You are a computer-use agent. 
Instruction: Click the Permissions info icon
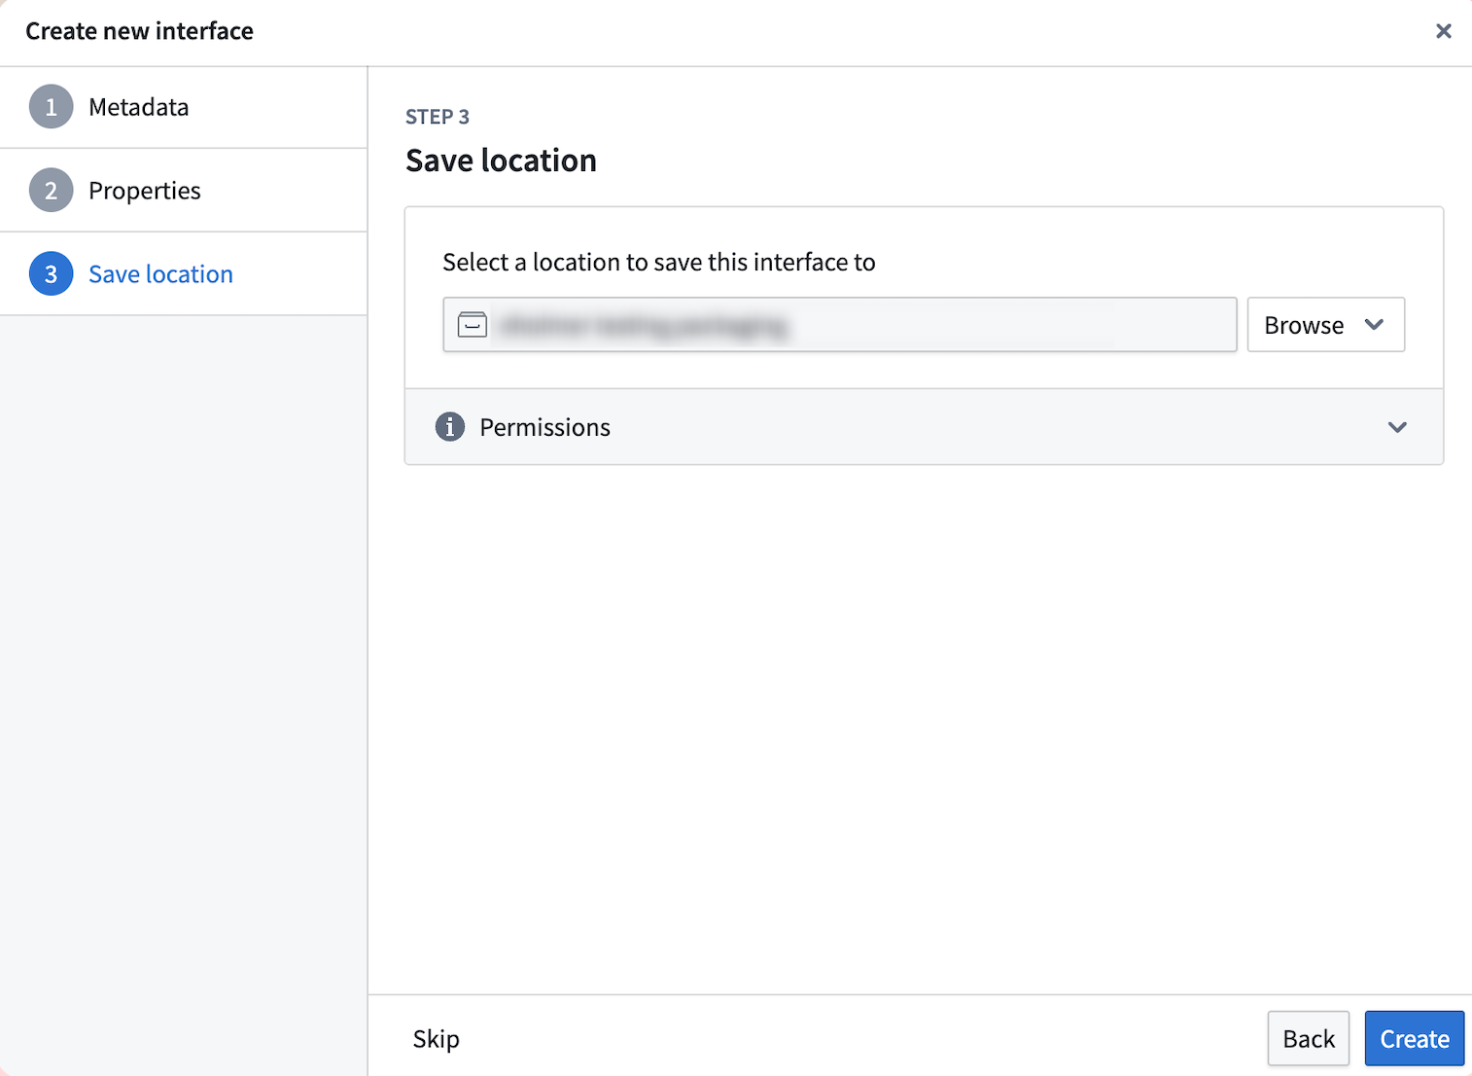pyautogui.click(x=450, y=427)
